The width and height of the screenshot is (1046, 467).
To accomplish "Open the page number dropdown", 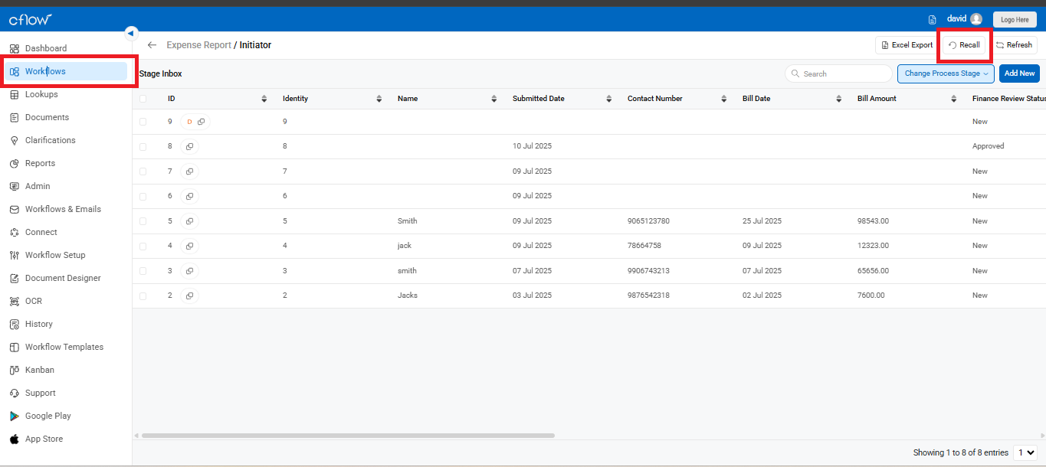I will point(1026,452).
